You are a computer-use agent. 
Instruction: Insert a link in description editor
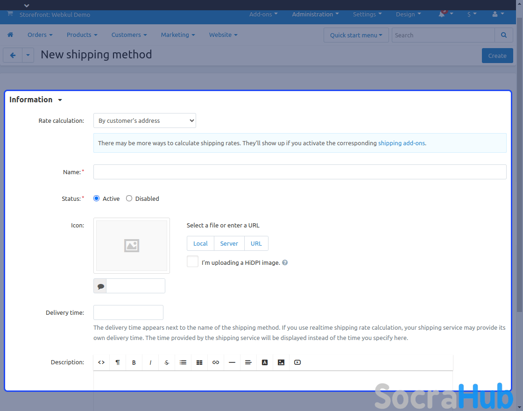pyautogui.click(x=216, y=362)
